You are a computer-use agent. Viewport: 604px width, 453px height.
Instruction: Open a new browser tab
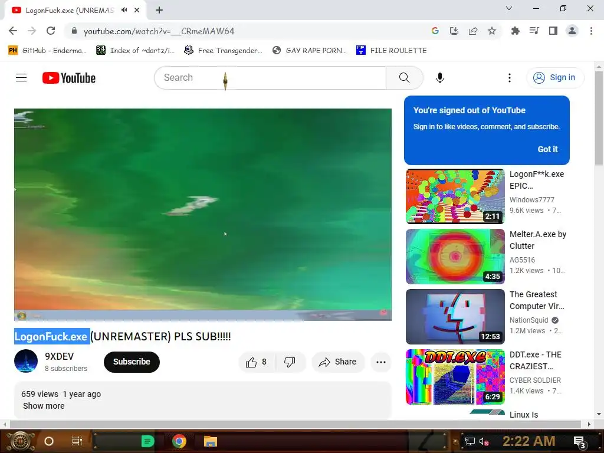(159, 10)
